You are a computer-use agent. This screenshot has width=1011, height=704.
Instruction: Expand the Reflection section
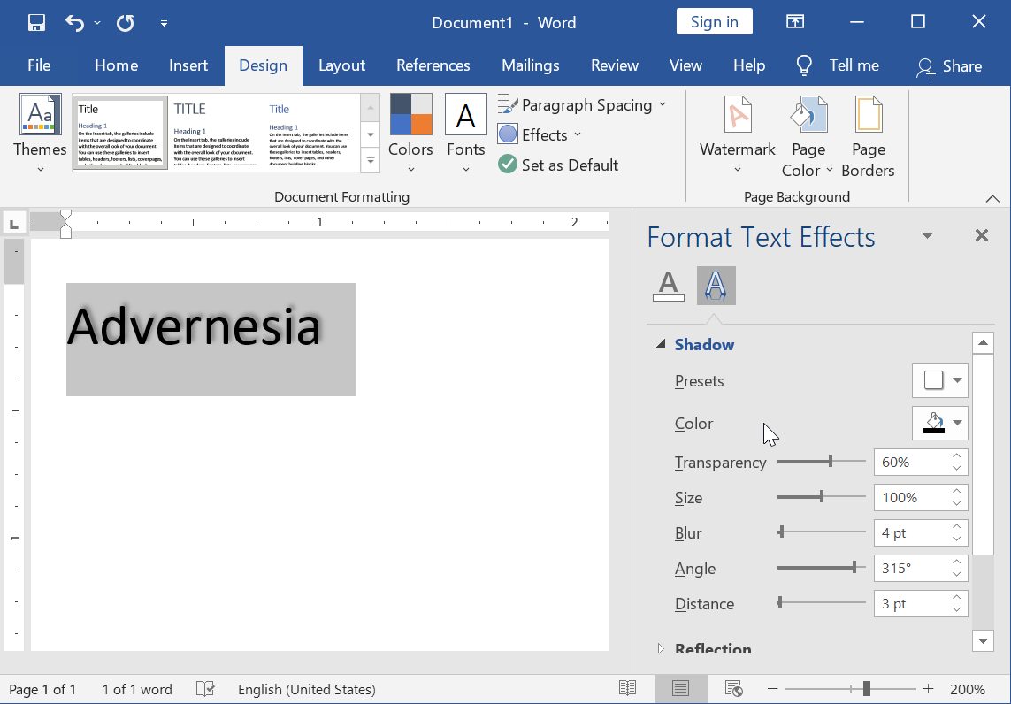(x=660, y=648)
